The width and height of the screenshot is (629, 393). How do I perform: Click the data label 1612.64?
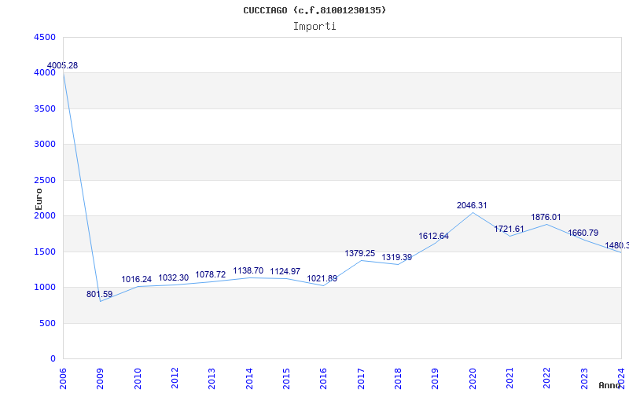[x=434, y=237]
